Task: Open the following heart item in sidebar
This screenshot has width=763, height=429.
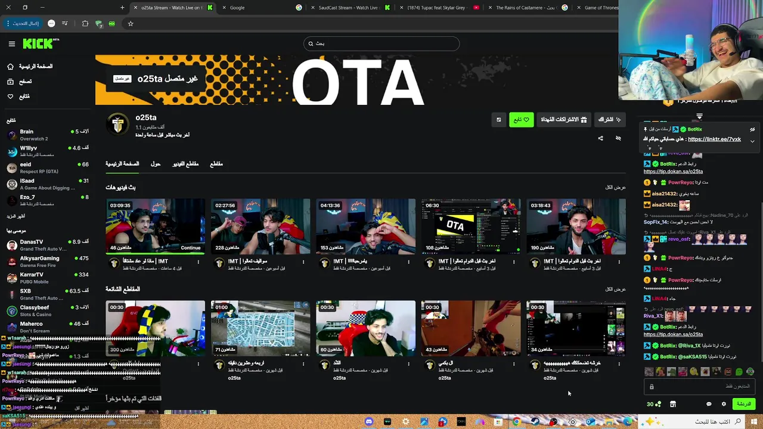Action: coord(18,96)
